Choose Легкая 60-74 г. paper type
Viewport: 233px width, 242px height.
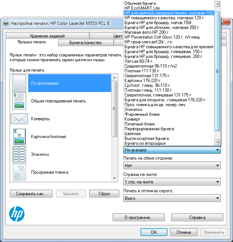click(169, 61)
